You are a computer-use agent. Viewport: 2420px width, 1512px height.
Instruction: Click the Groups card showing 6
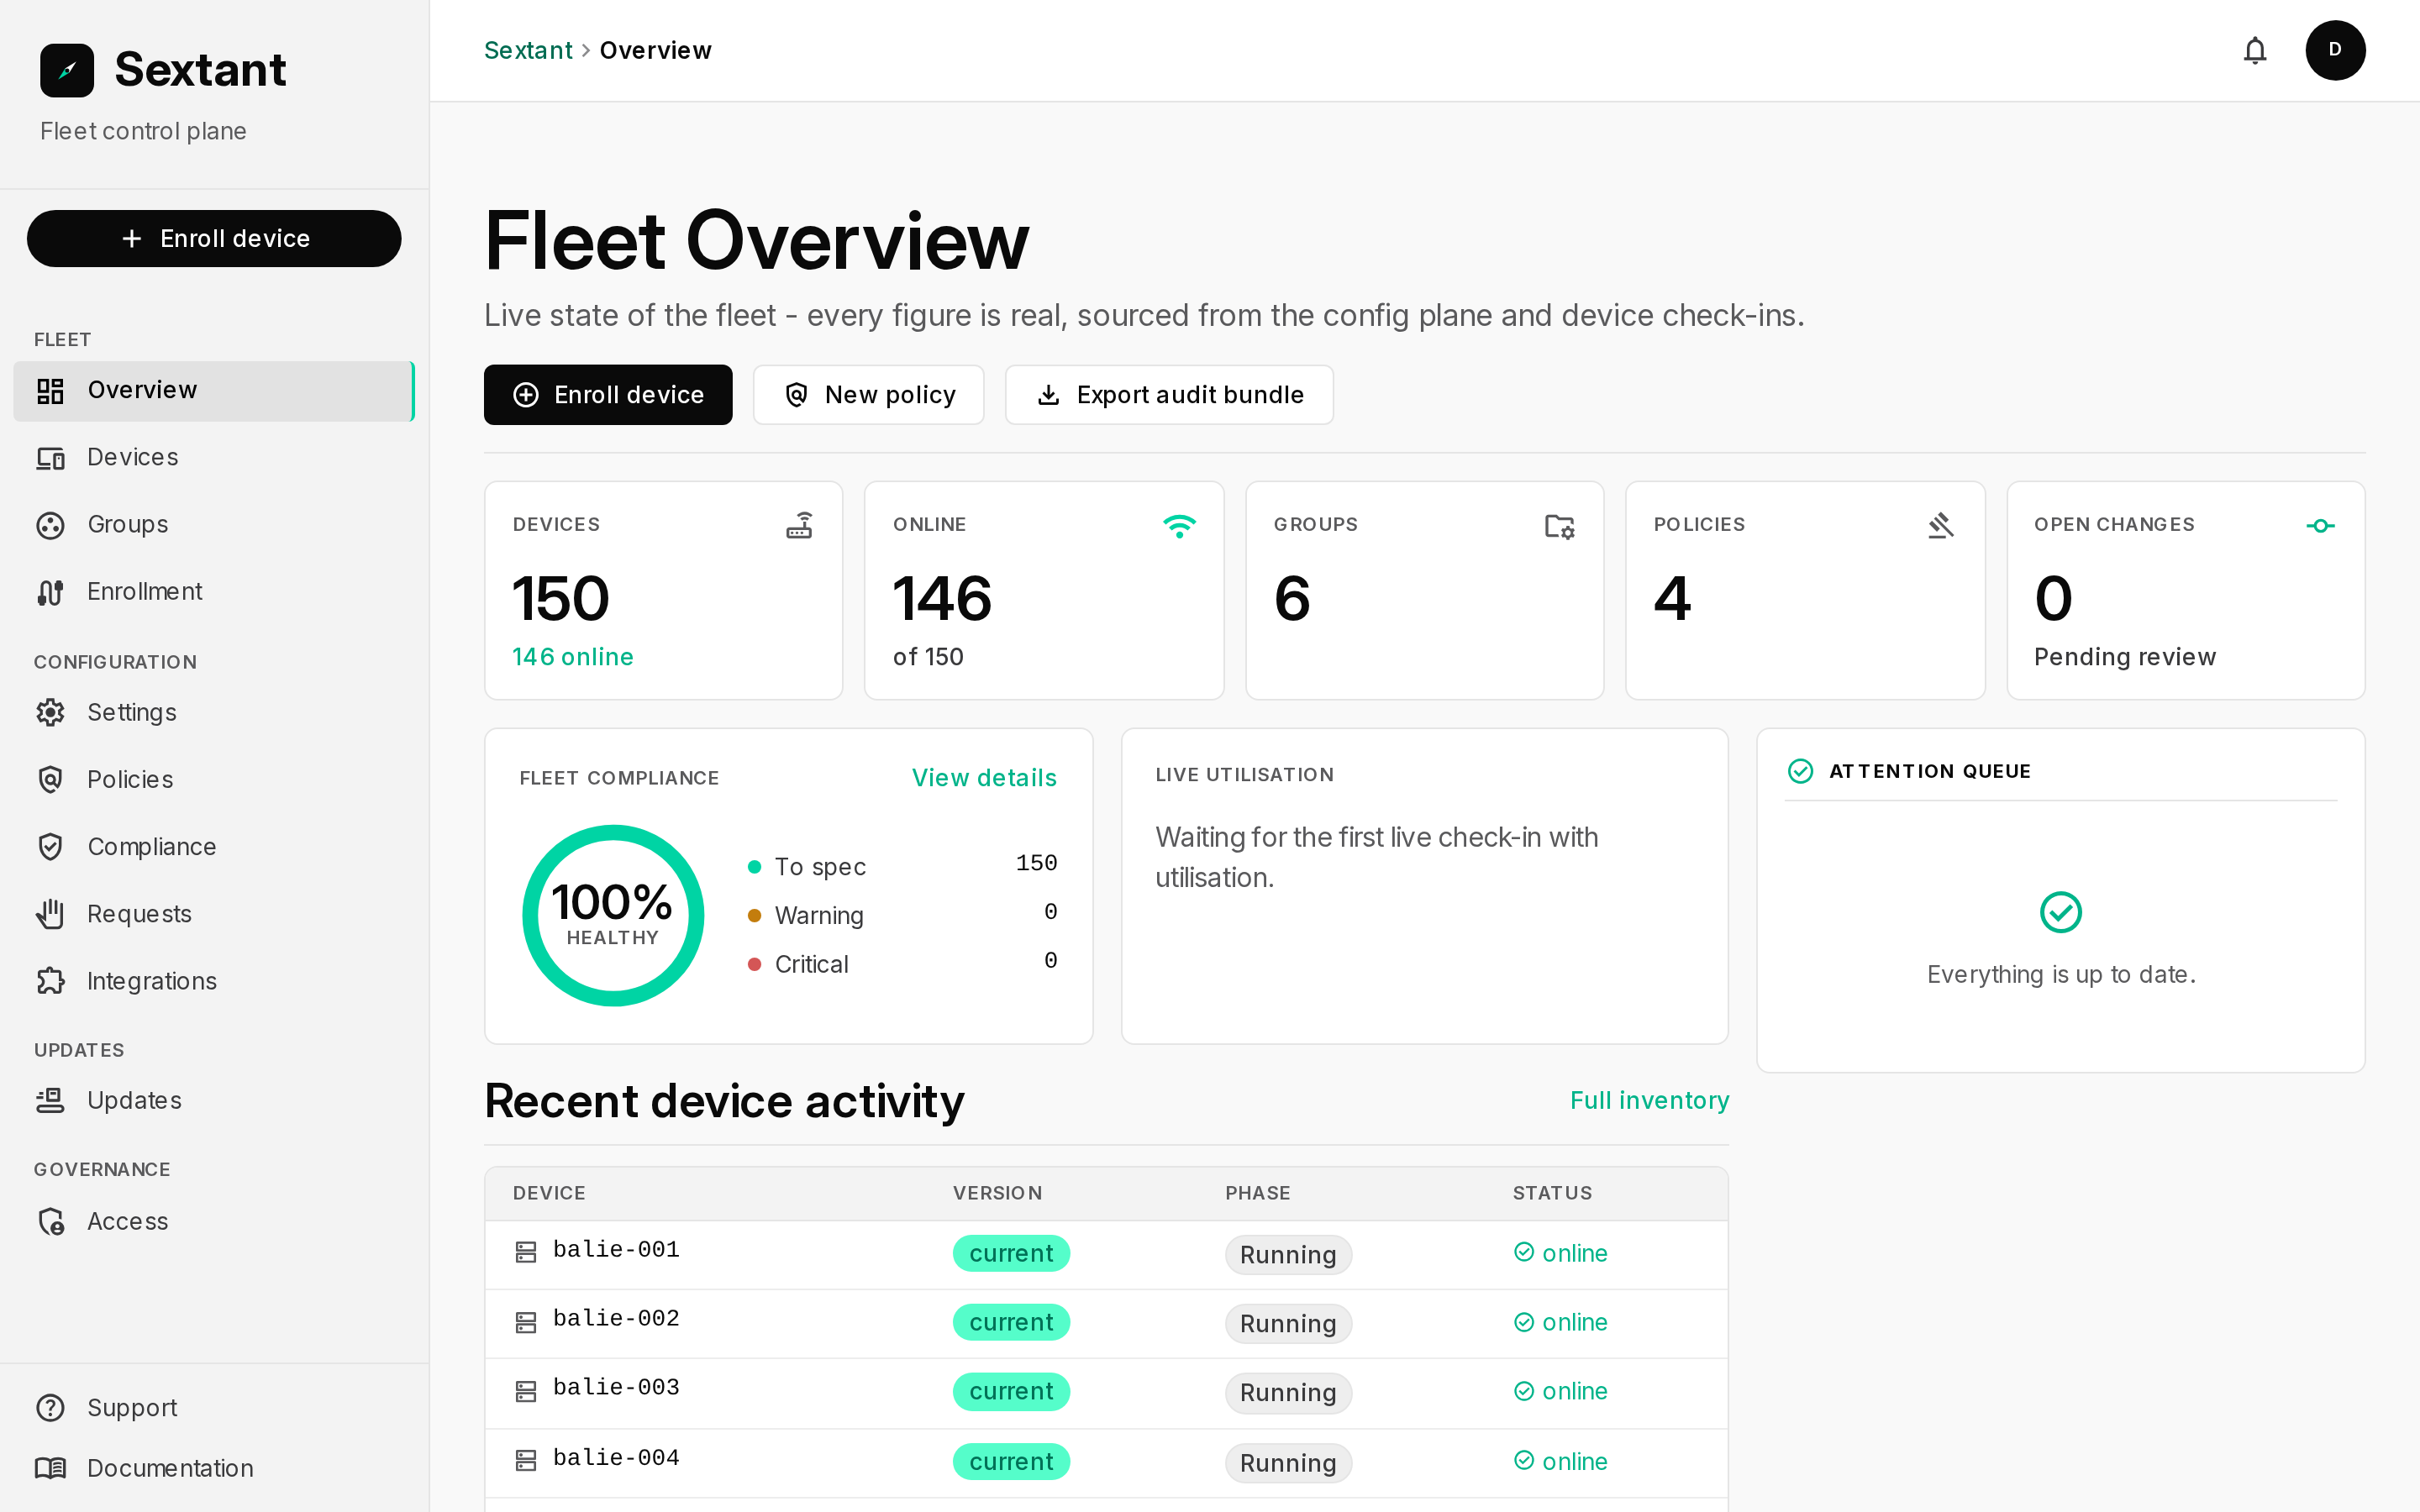tap(1424, 590)
